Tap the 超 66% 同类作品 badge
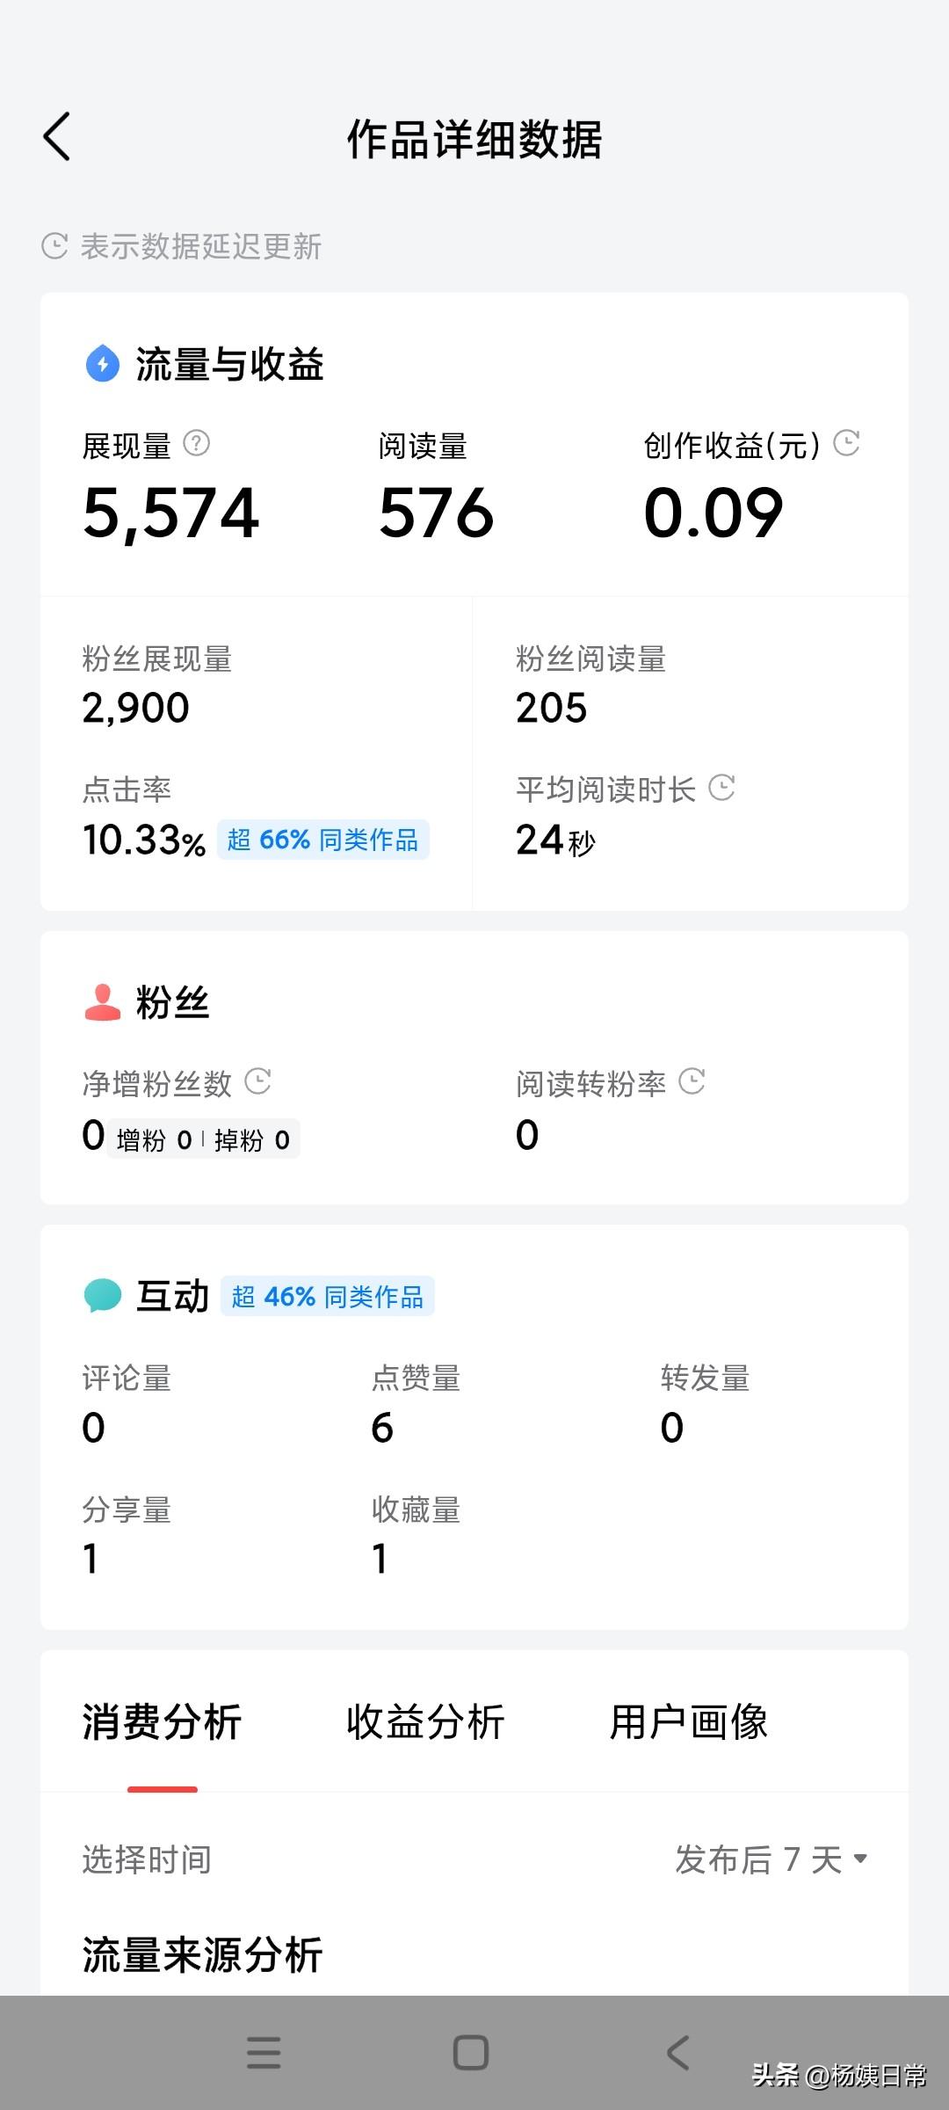Screen dimensions: 949x2110 323,840
